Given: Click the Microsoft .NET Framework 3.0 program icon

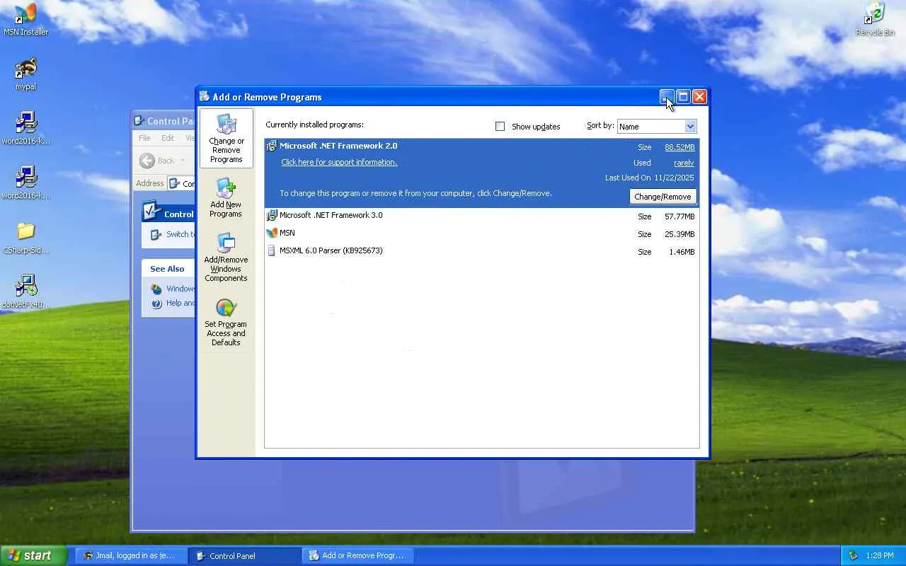Looking at the screenshot, I should click(x=271, y=215).
